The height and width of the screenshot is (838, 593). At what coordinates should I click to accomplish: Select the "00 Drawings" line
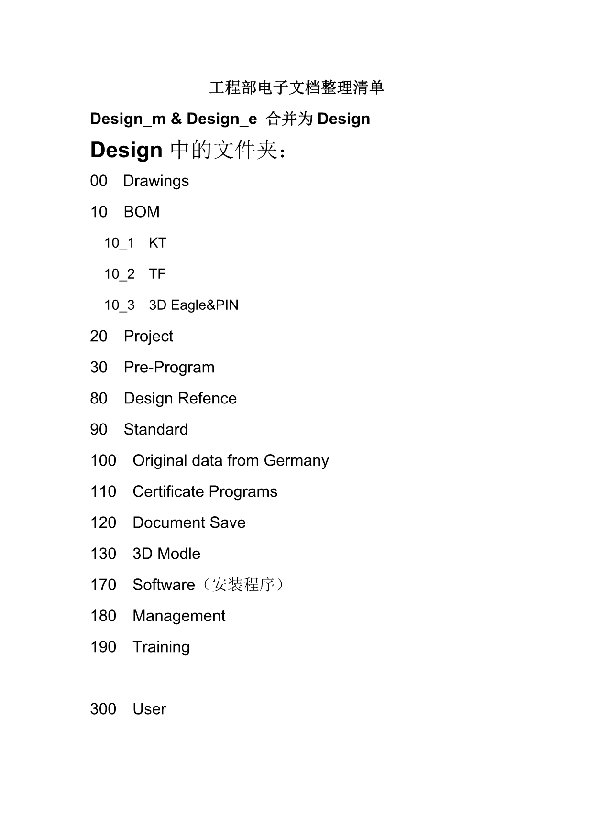click(139, 181)
